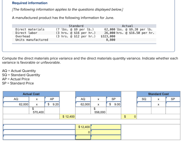
Task: Select the Actual Cost AQ dropdown cell
Action: tap(16, 99)
